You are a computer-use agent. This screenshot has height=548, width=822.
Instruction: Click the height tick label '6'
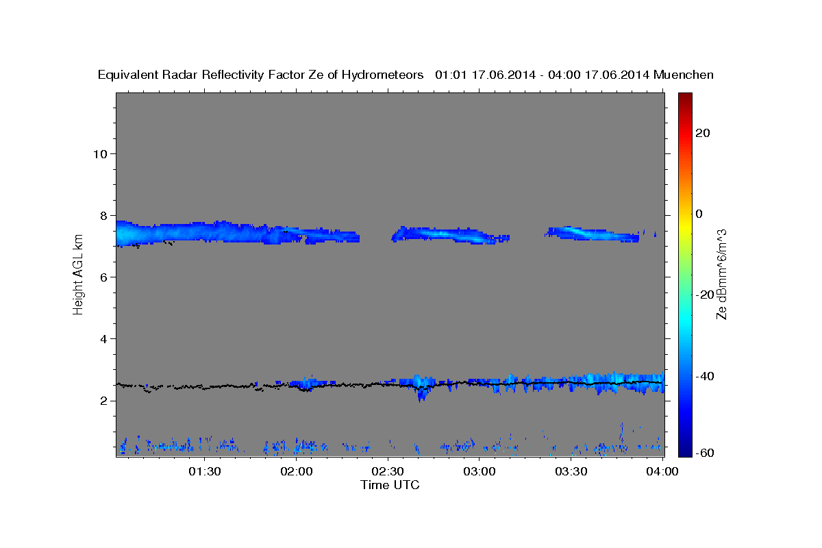[x=103, y=277]
